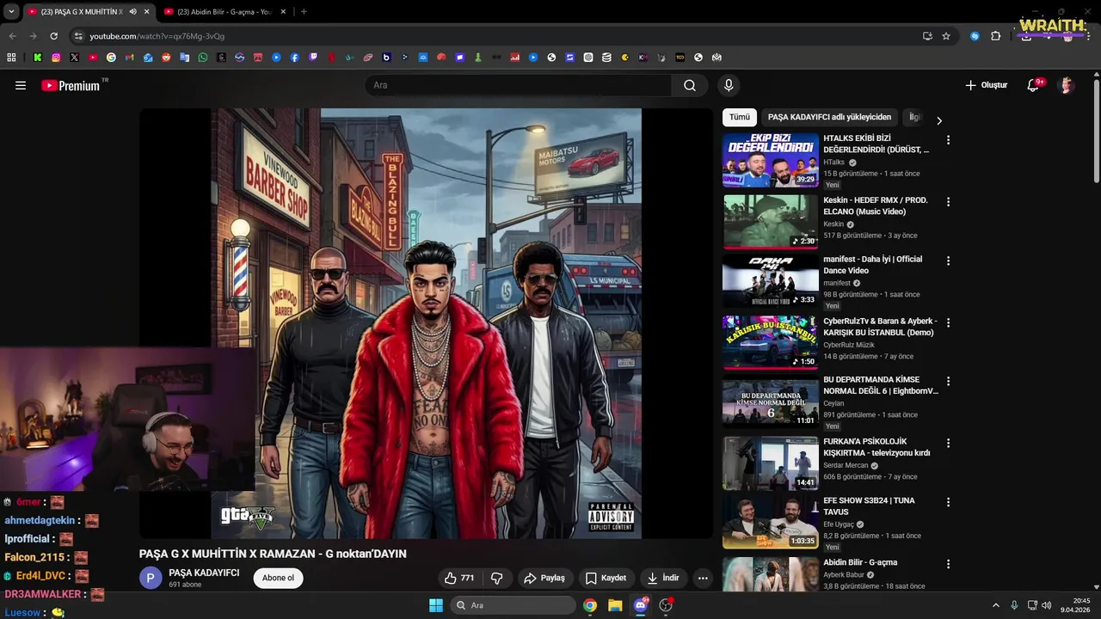
Task: Download the video with İndir
Action: tap(663, 578)
